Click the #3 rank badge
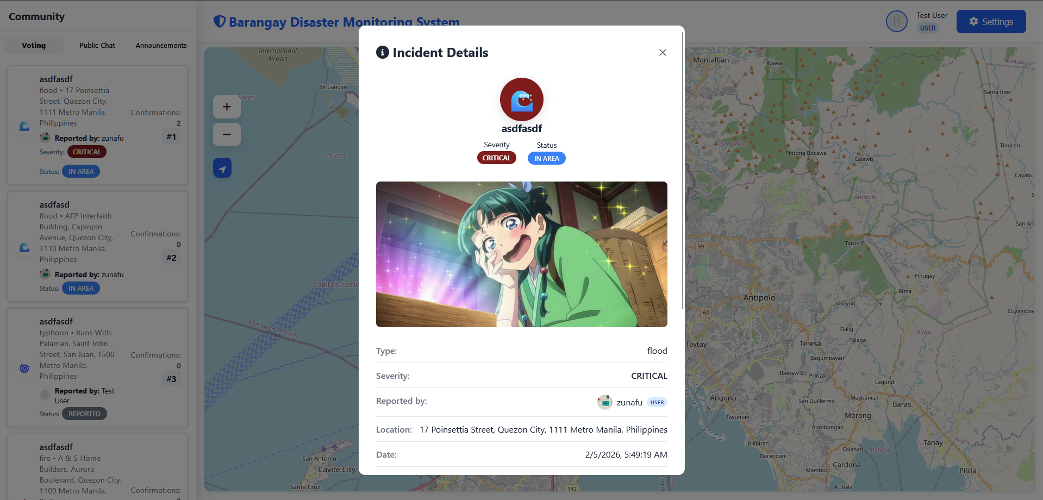This screenshot has height=500, width=1043. (x=171, y=379)
